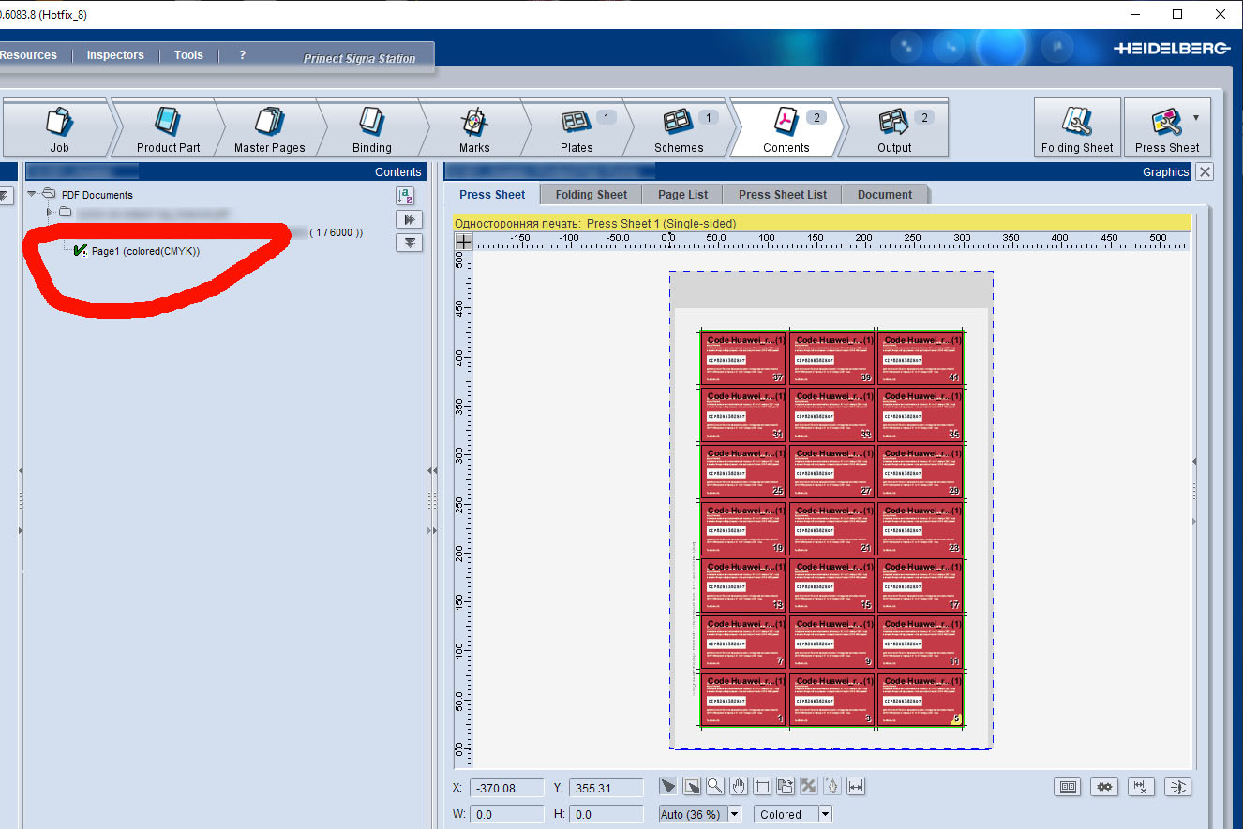Select the PDF Documents root node
The image size is (1243, 829).
97,195
